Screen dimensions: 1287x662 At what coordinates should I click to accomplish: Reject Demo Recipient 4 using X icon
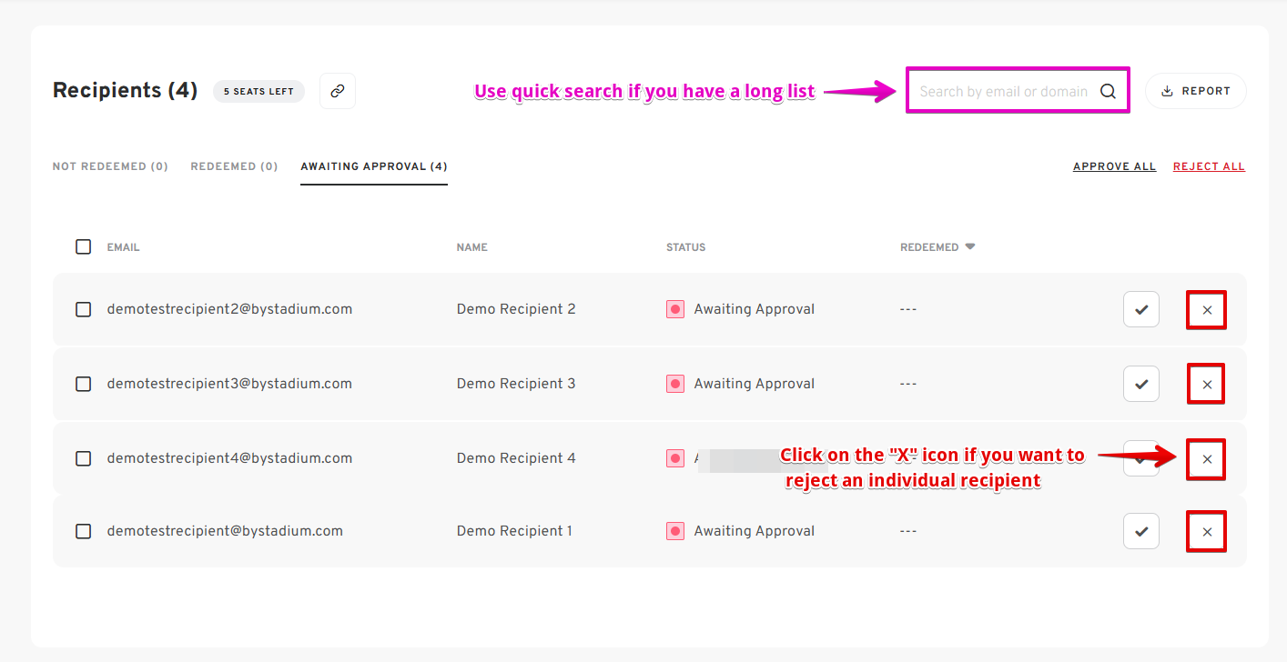tap(1207, 459)
